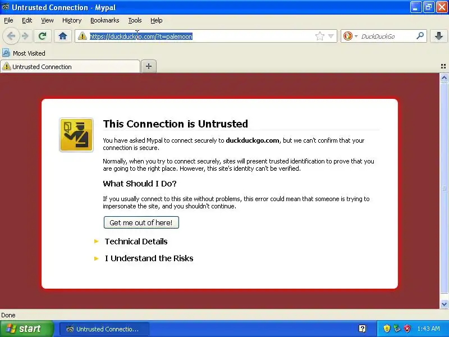This screenshot has width=449, height=337.
Task: Open Most Visited bookmarks folder
Action: pos(24,53)
